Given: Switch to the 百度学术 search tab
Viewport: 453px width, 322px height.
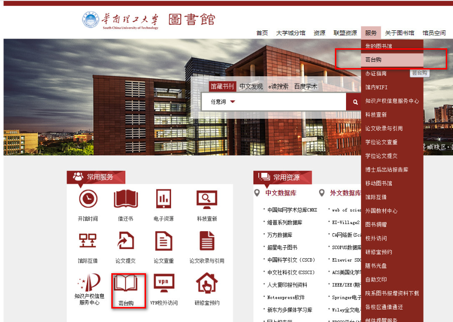Looking at the screenshot, I should 306,86.
